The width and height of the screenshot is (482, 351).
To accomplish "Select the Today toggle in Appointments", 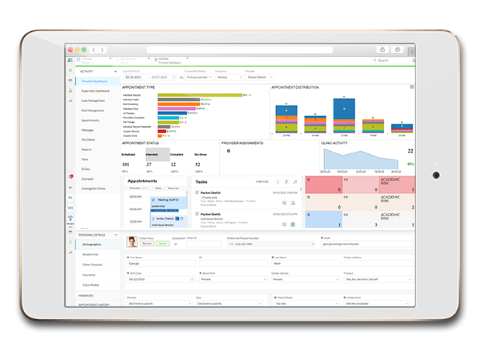I will [158, 188].
